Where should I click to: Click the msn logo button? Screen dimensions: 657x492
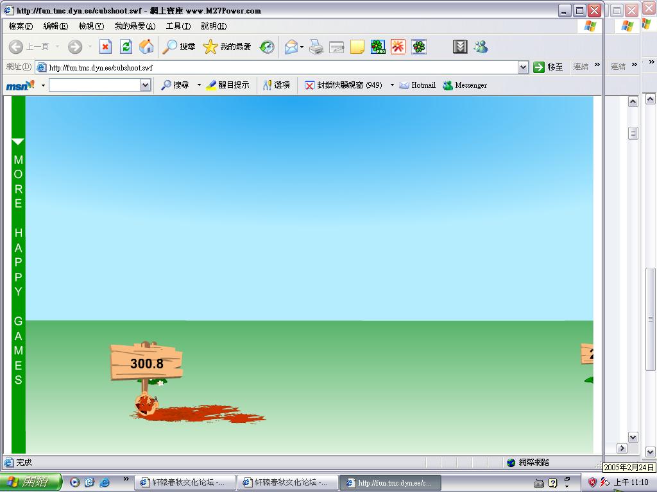tap(20, 85)
